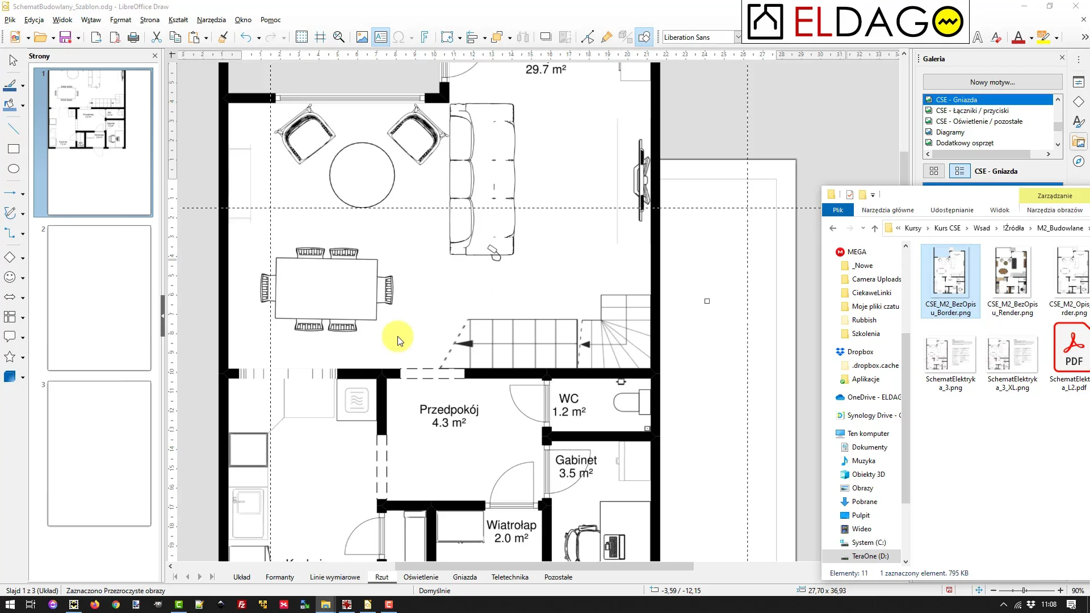Image resolution: width=1090 pixels, height=613 pixels.
Task: Select page 2 thumbnail in Strony panel
Action: tap(99, 298)
